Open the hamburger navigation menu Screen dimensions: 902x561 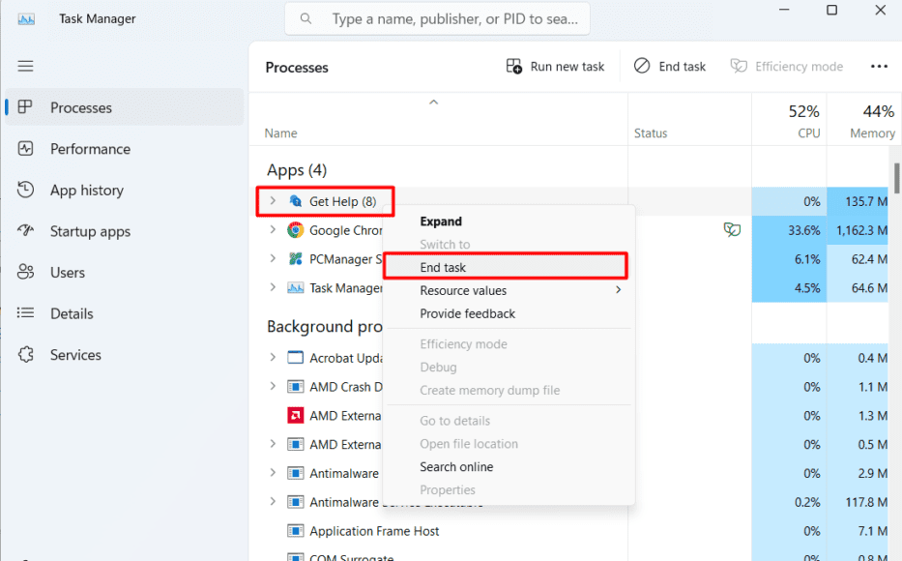[x=25, y=66]
